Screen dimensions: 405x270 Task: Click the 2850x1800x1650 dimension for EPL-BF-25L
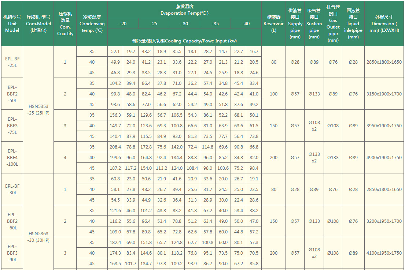(x=384, y=62)
